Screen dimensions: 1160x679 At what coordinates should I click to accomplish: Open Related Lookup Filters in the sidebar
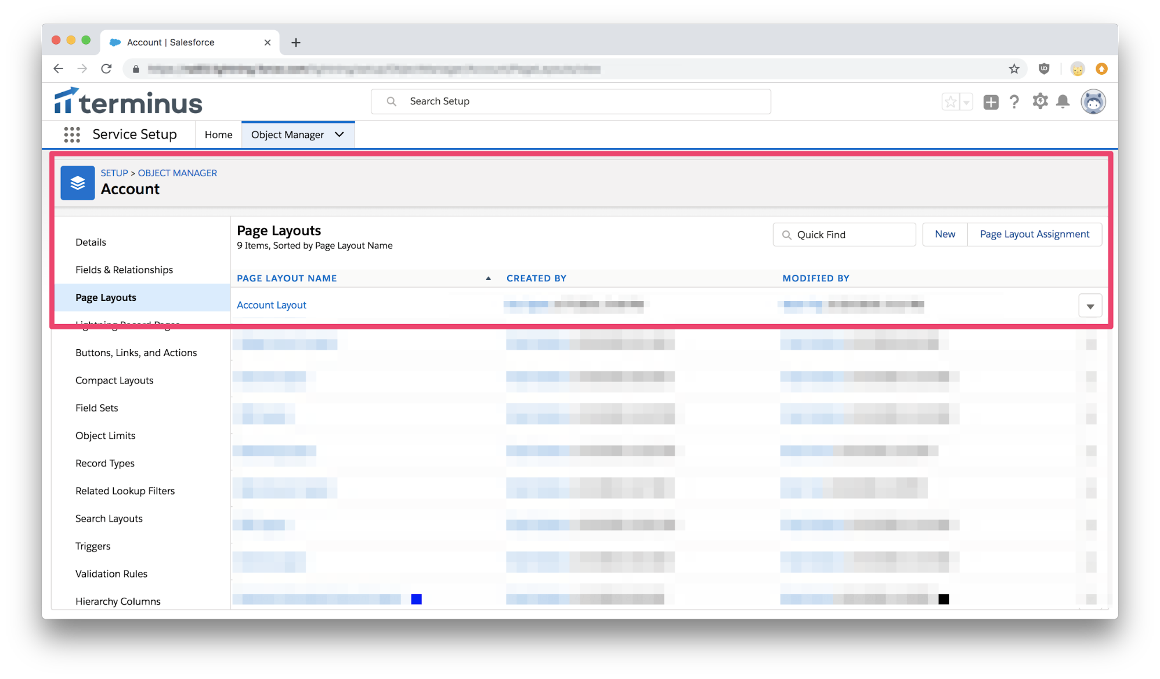[125, 491]
